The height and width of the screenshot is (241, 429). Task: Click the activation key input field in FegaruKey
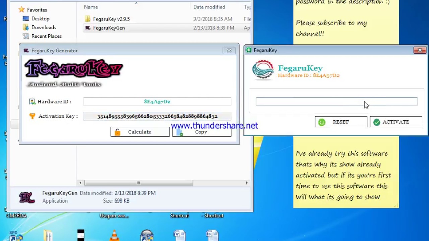point(337,101)
